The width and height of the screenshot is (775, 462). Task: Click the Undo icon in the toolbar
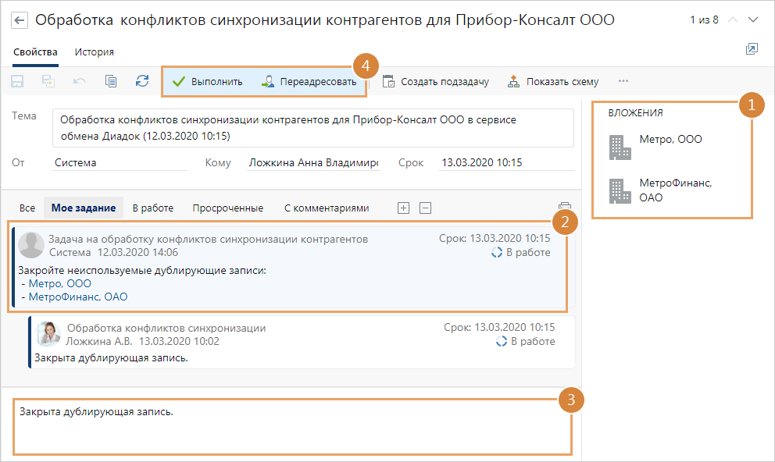click(x=78, y=80)
